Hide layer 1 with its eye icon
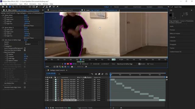 pos(46,80)
